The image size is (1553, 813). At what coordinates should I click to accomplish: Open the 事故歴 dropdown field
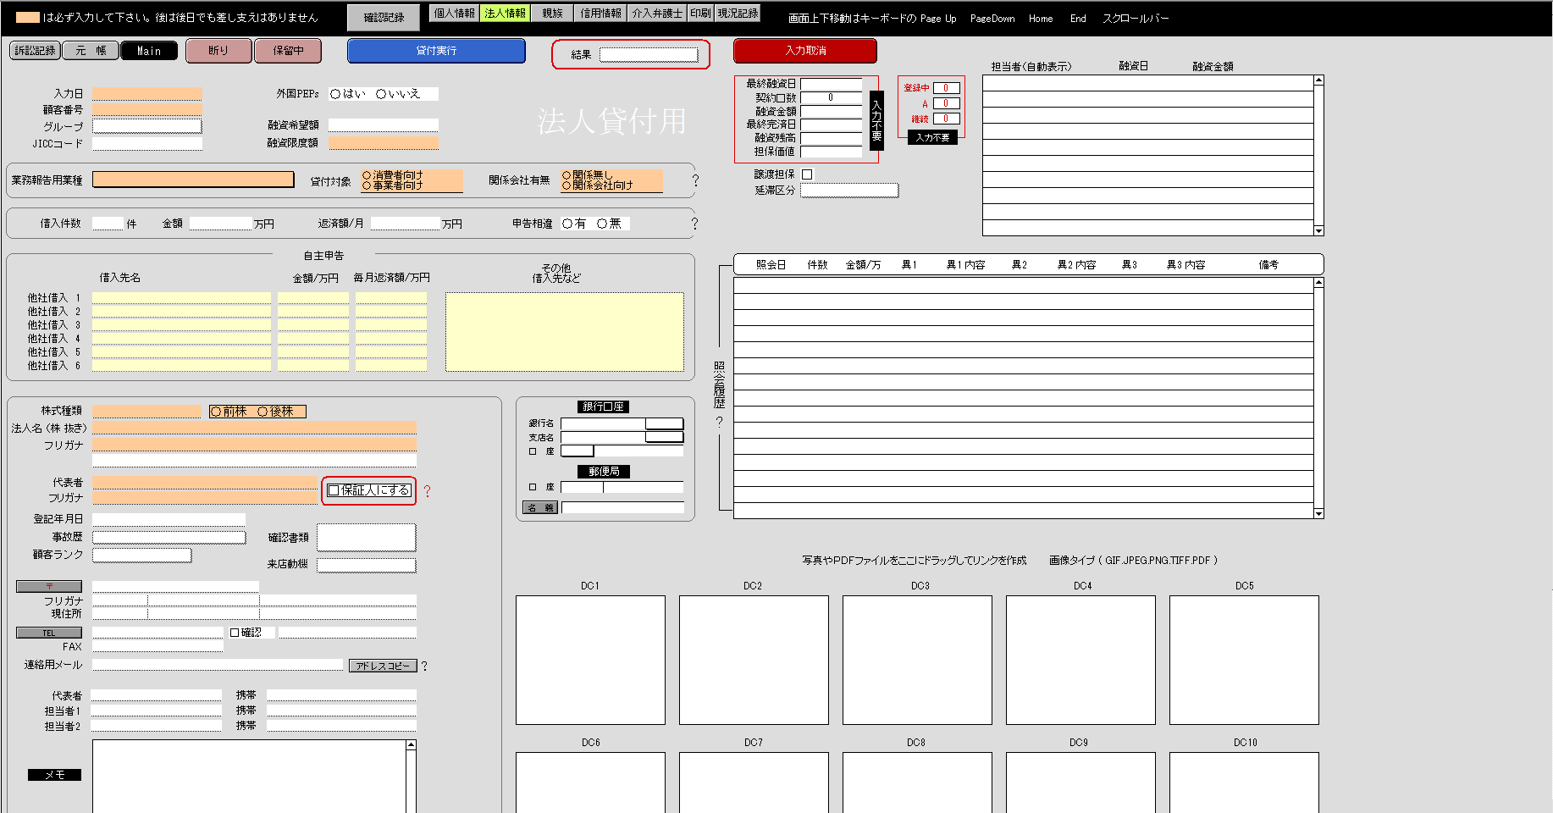coord(169,537)
